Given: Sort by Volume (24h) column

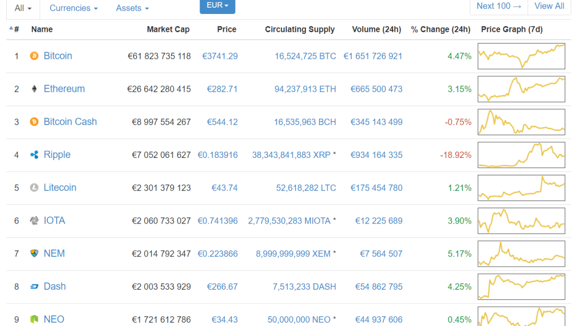Looking at the screenshot, I should tap(377, 29).
